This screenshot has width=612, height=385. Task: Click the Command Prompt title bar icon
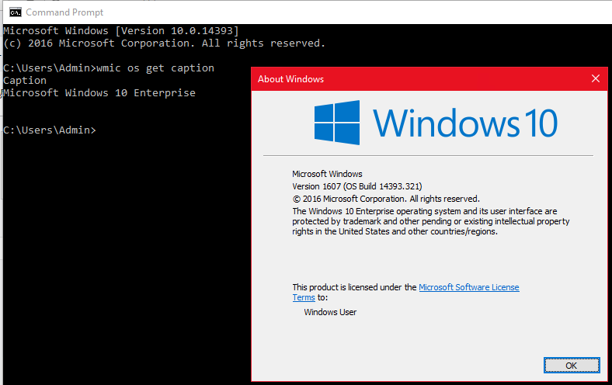pos(16,12)
